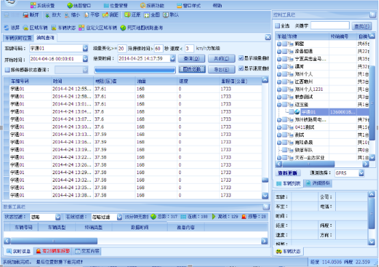
Task: Open 区域车辆 area vehicles icon
Action: (x=25, y=28)
